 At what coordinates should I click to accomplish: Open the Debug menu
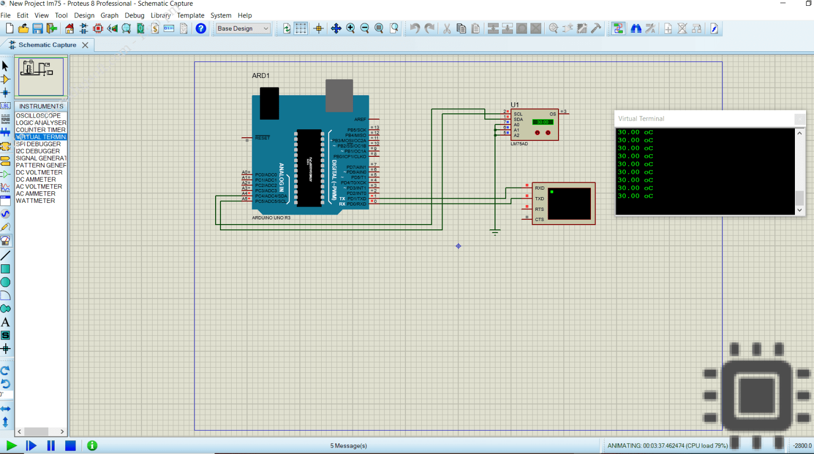coord(134,15)
